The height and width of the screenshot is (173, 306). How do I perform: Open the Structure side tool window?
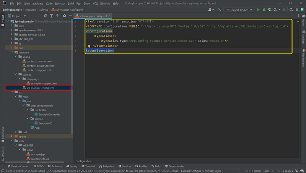tap(3, 154)
